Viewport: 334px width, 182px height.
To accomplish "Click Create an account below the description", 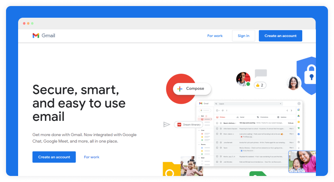I will click(x=54, y=157).
